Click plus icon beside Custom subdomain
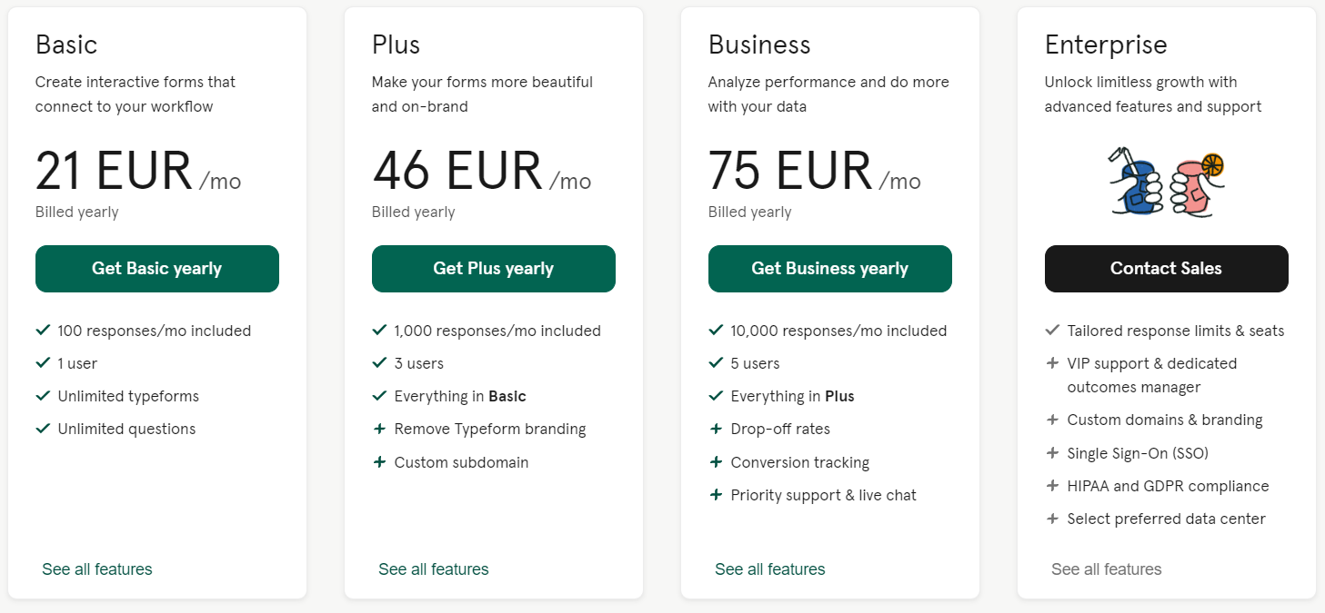This screenshot has height=613, width=1325. [x=380, y=462]
